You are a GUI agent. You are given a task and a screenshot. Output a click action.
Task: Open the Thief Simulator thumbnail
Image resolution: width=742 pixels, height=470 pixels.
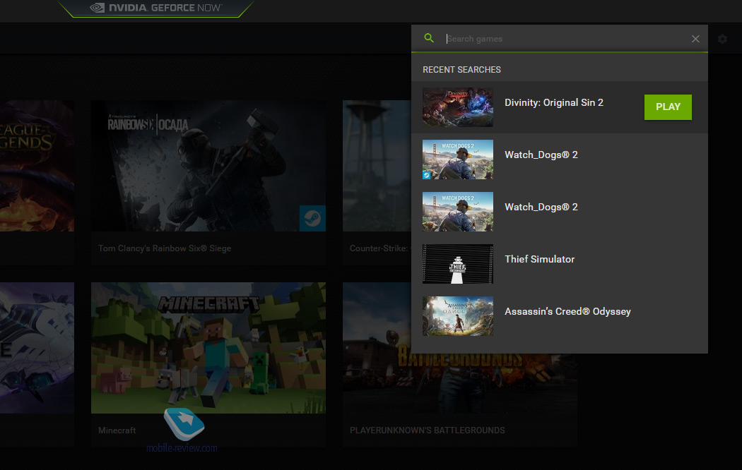pyautogui.click(x=458, y=264)
